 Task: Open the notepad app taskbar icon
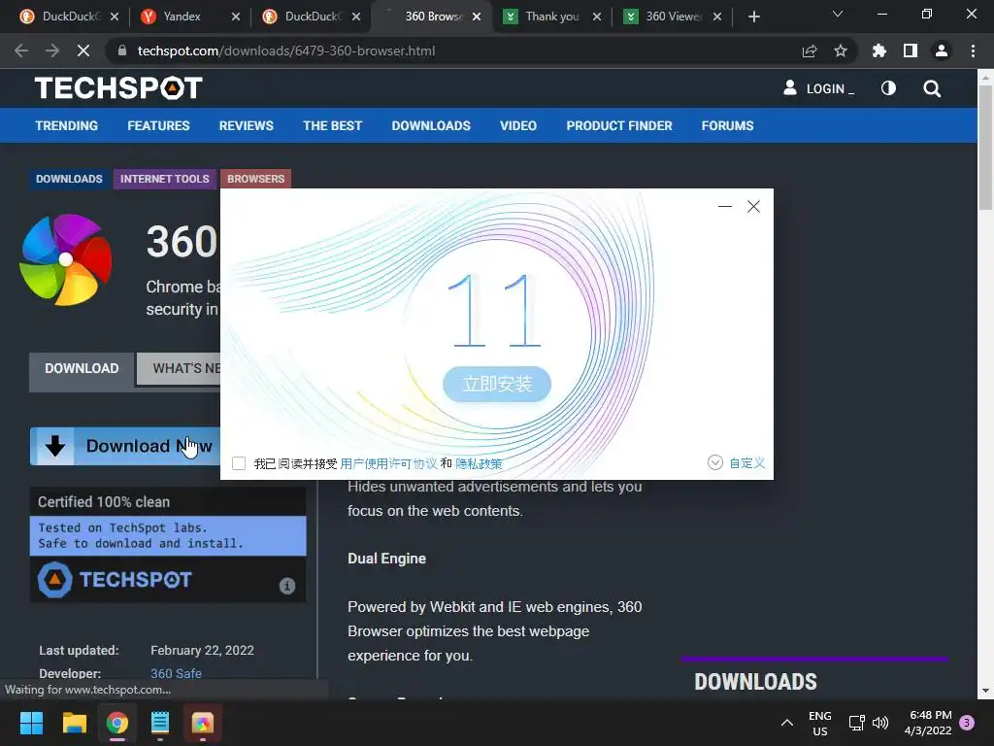160,723
